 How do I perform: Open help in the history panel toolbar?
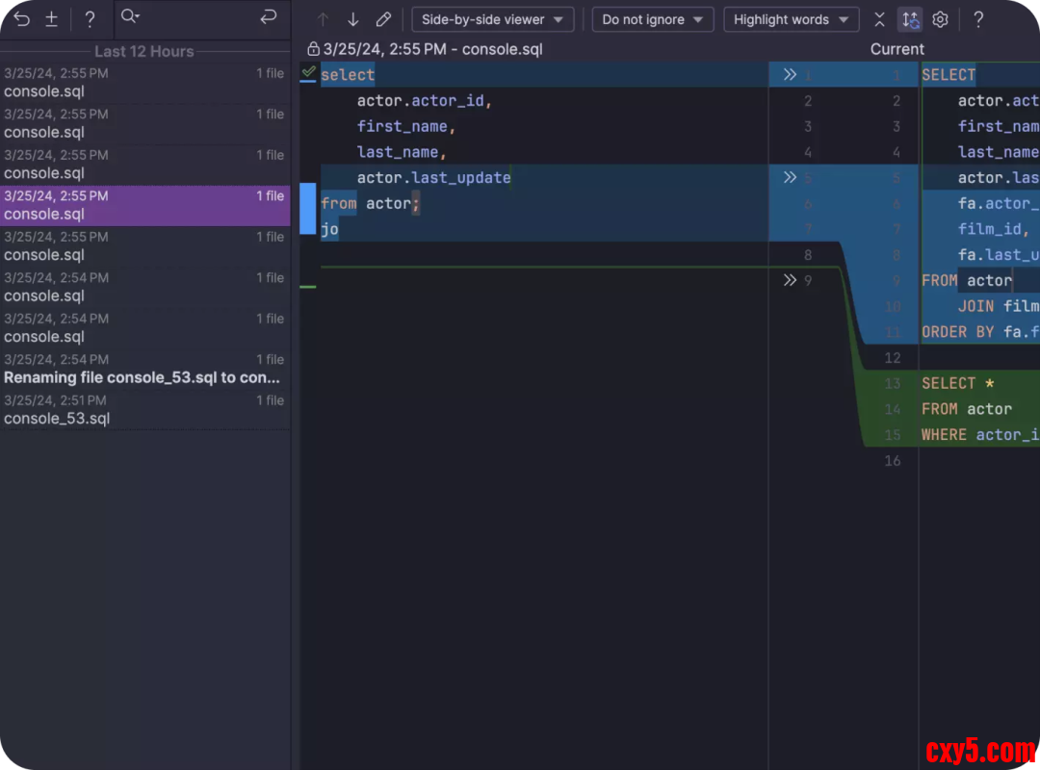pyautogui.click(x=90, y=19)
